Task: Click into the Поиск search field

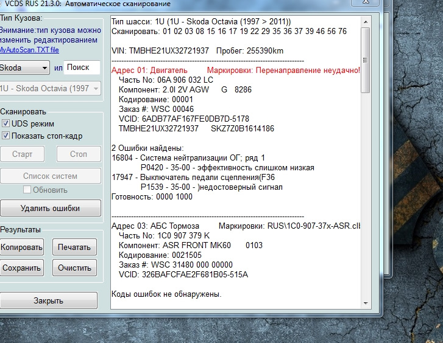Action: 82,68
